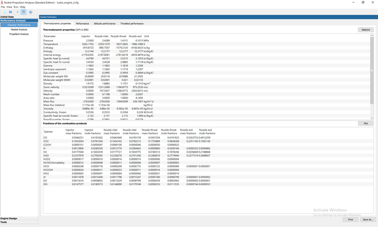Viewport: 378px width, 227px height.
Task: Select the Temperature row label
Action: [x=51, y=44]
